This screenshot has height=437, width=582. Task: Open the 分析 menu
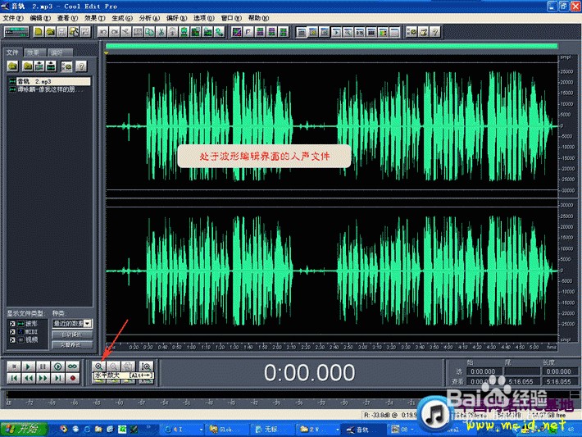149,18
